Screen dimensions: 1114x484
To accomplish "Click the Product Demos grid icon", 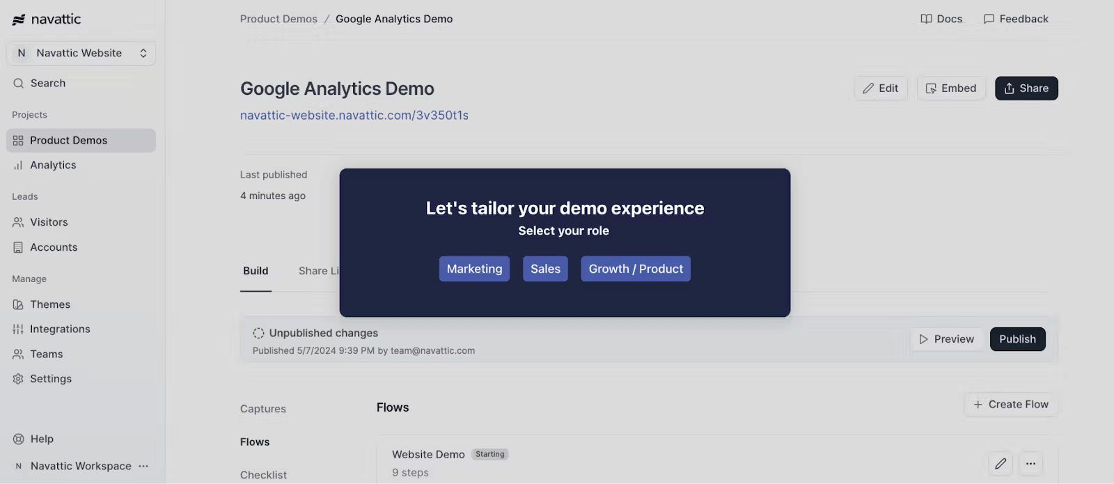I will click(x=18, y=141).
